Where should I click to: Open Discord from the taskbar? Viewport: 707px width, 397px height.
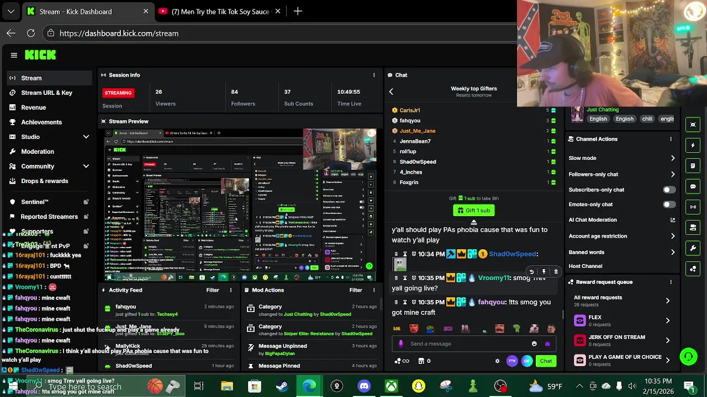point(364,386)
